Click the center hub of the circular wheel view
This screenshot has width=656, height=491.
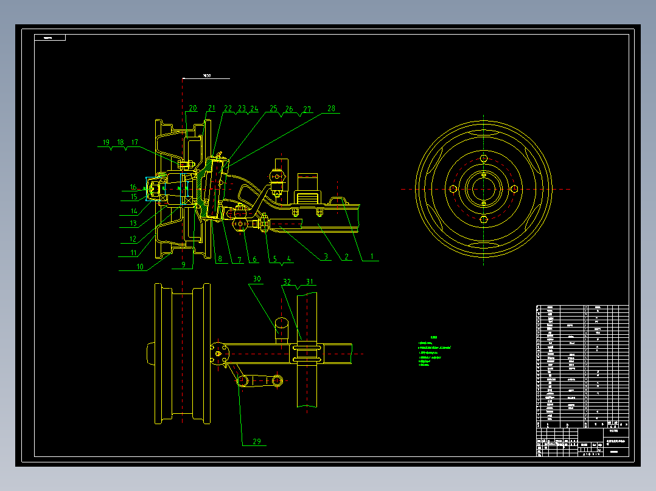tap(484, 189)
